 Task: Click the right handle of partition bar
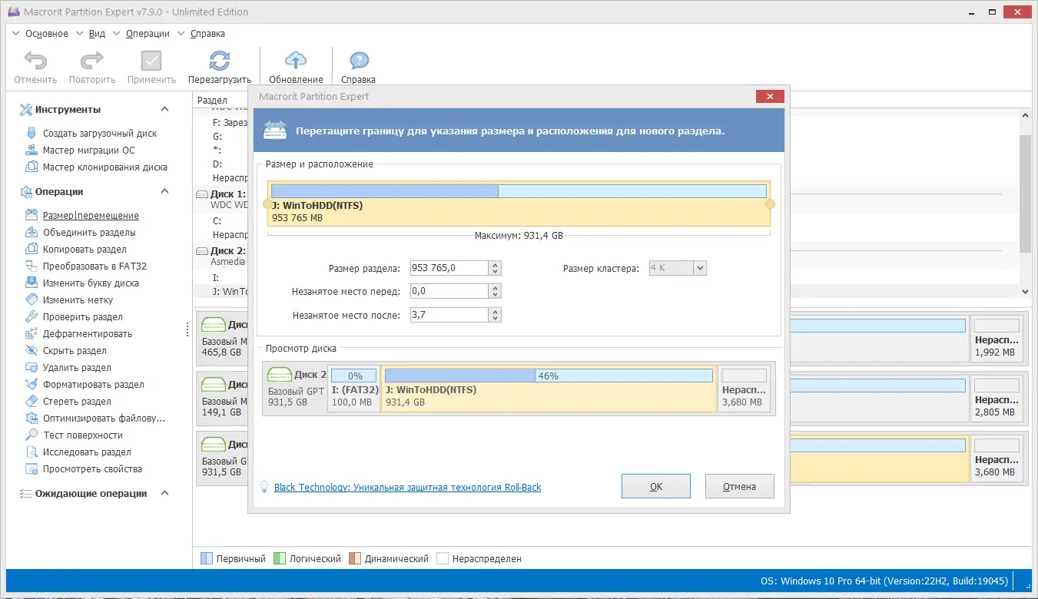[x=771, y=204]
